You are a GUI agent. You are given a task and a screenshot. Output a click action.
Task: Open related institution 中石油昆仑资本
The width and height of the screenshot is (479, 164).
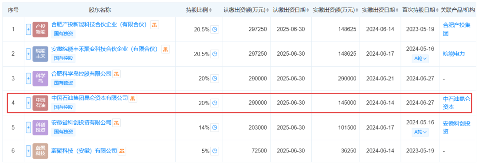coord(457,103)
